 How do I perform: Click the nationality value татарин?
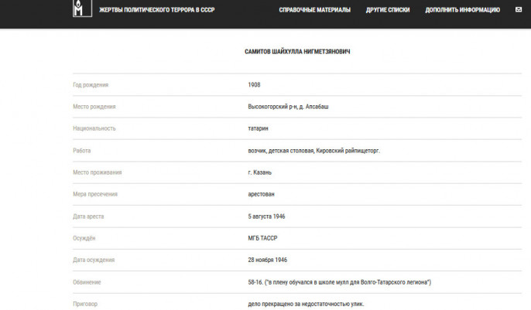259,128
